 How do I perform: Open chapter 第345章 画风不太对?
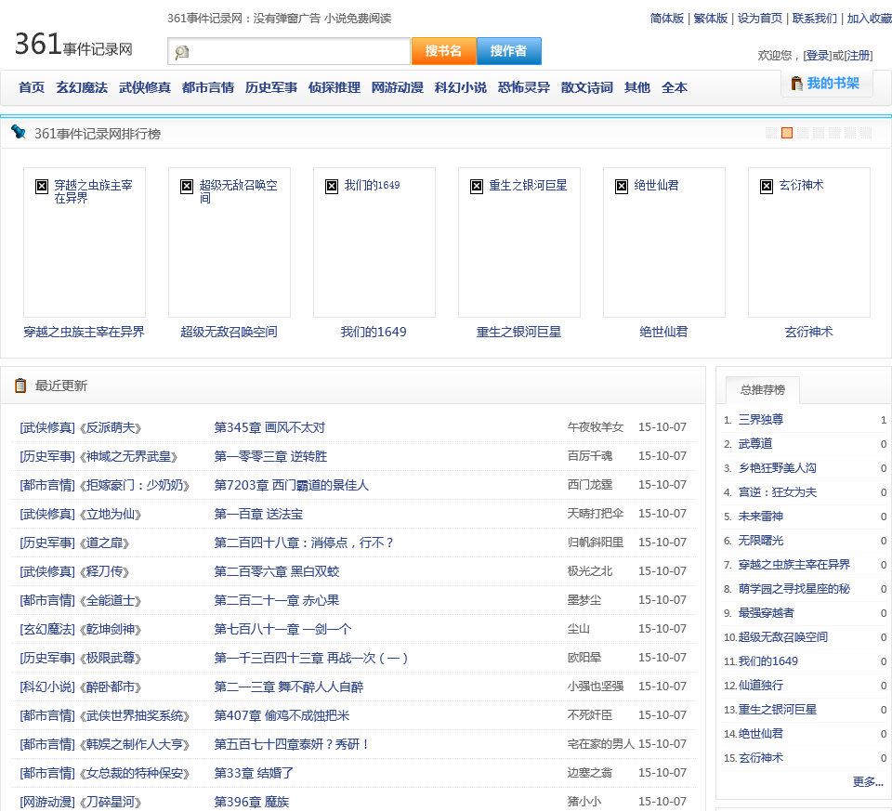tap(269, 427)
